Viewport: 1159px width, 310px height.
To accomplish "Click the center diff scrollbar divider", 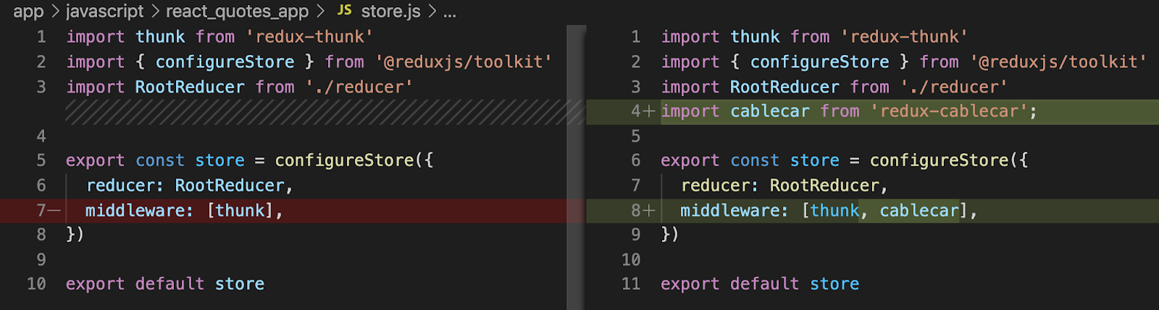I will pos(577,166).
